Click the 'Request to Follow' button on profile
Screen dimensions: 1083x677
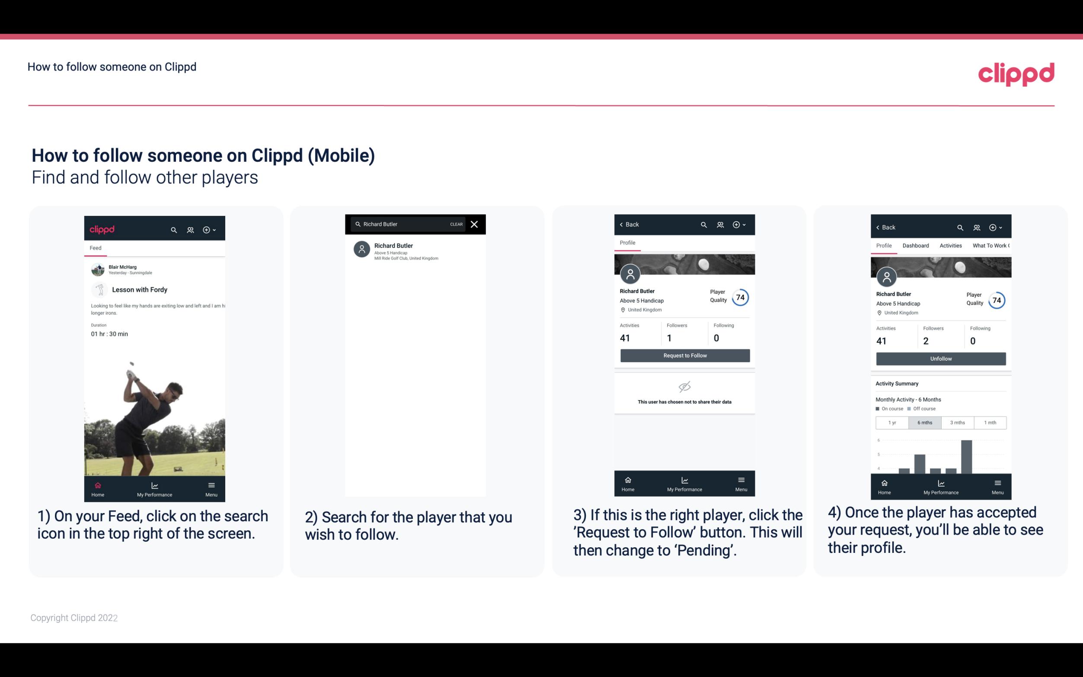[x=684, y=355]
